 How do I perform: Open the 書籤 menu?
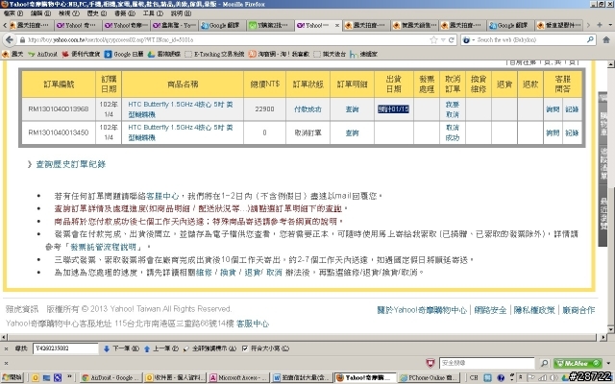[125, 13]
